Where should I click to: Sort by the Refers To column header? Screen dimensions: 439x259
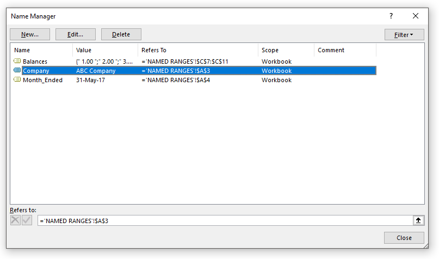tap(198, 50)
